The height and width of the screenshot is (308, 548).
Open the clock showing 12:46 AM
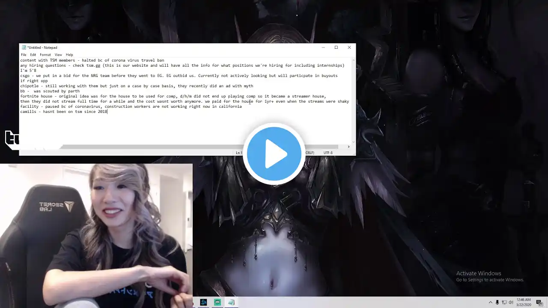point(523,302)
